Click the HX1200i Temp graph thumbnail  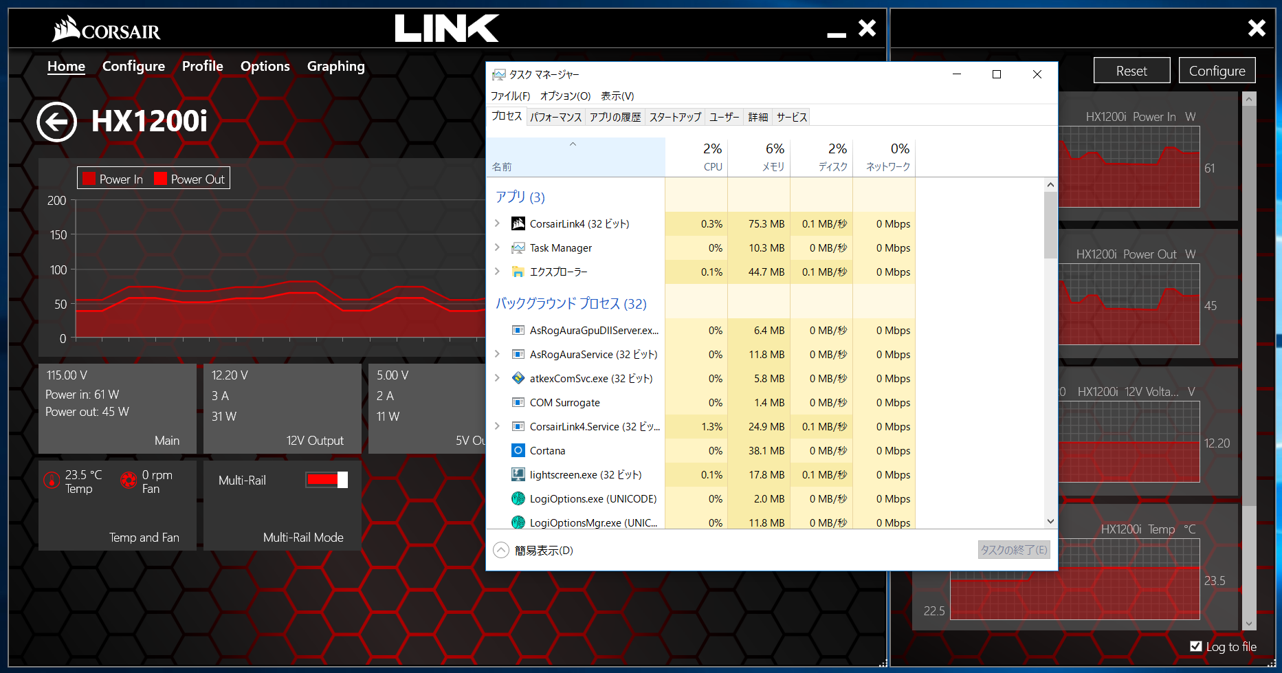click(x=1075, y=580)
